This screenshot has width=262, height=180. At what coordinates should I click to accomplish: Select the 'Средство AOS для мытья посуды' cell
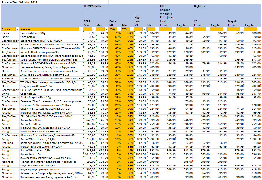(51, 105)
